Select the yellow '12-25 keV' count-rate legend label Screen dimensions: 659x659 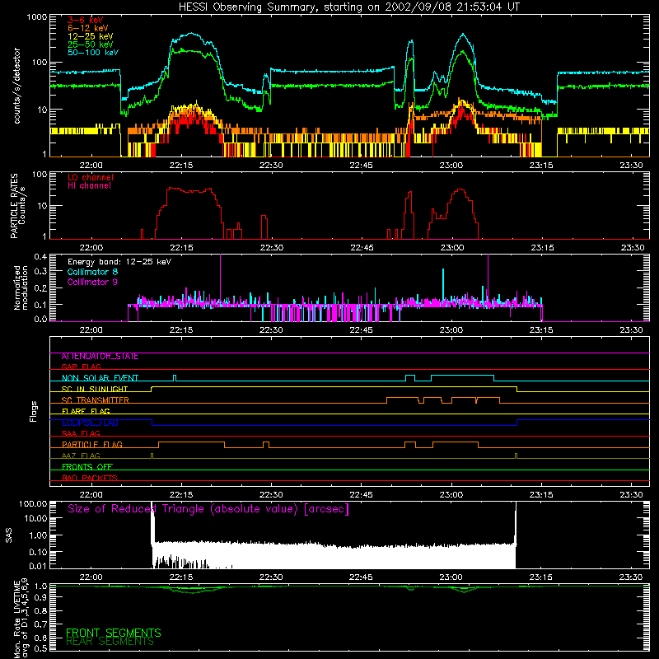[90, 36]
